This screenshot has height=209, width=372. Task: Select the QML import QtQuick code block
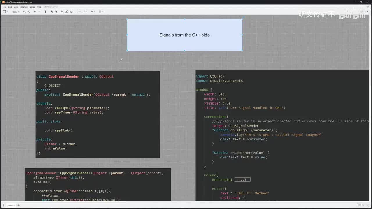[x=282, y=135]
